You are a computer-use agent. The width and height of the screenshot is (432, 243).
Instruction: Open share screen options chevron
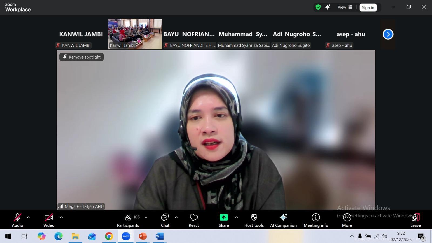(236, 217)
